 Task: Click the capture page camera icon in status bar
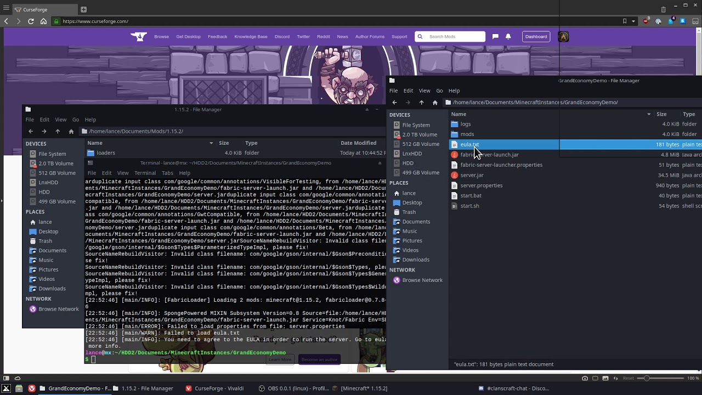pyautogui.click(x=585, y=378)
